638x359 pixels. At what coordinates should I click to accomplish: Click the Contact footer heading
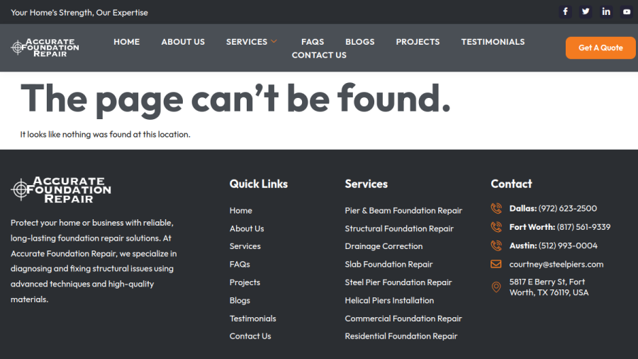pos(511,184)
